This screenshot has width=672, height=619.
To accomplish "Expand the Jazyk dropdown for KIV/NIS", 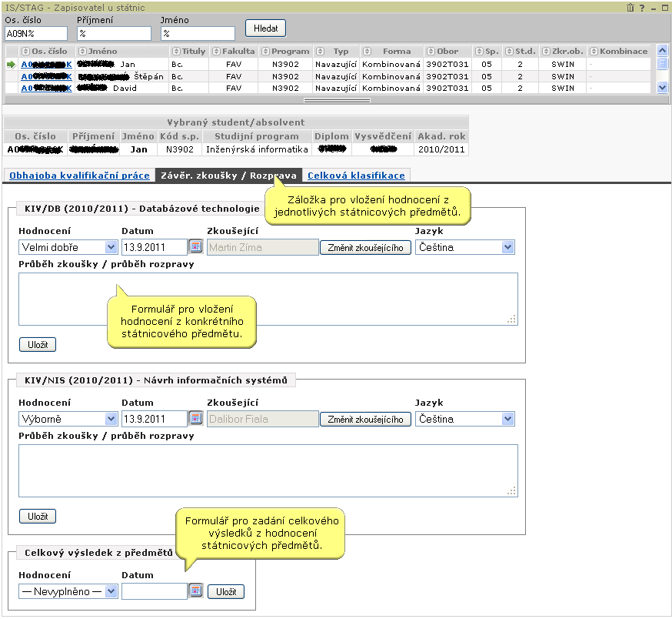I will click(465, 419).
